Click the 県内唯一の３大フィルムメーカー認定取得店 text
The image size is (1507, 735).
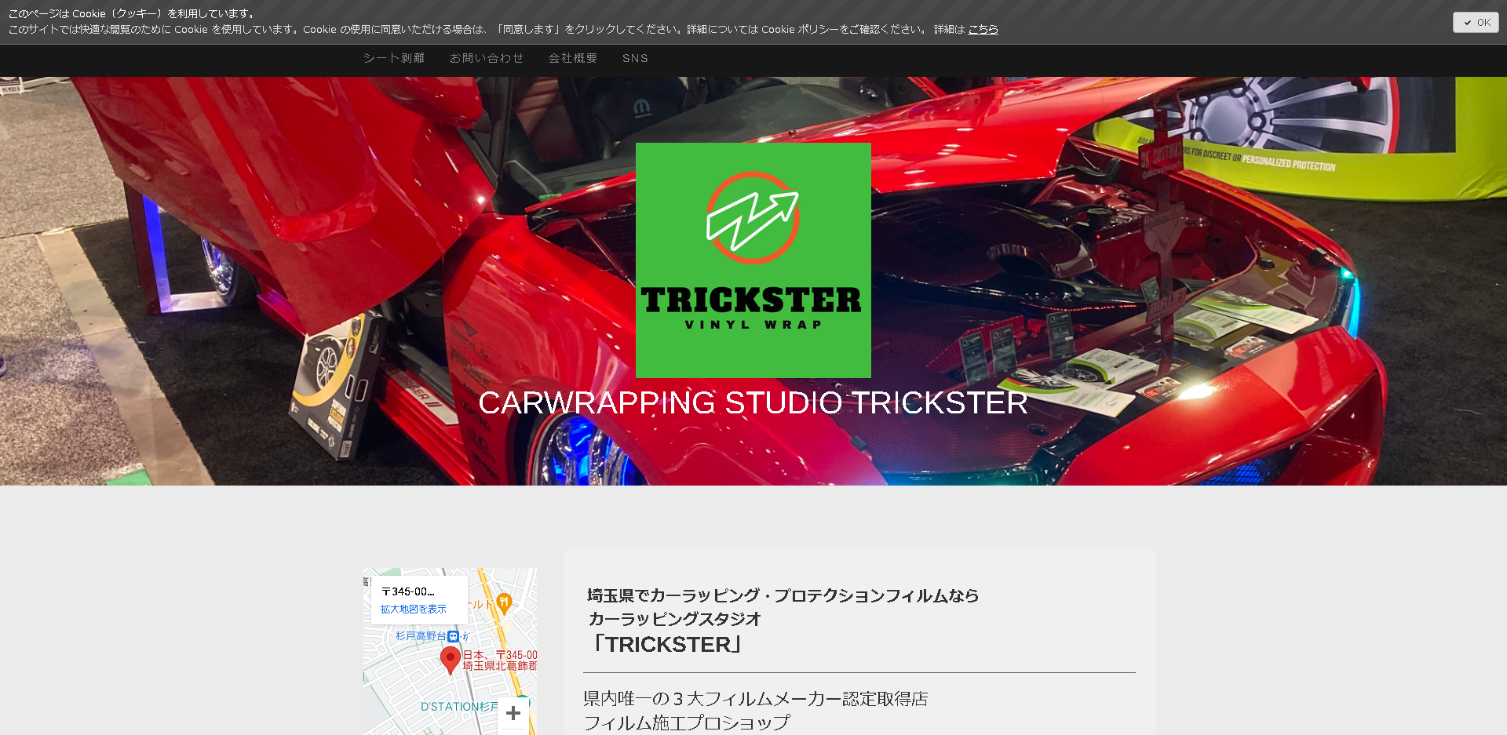pos(756,699)
